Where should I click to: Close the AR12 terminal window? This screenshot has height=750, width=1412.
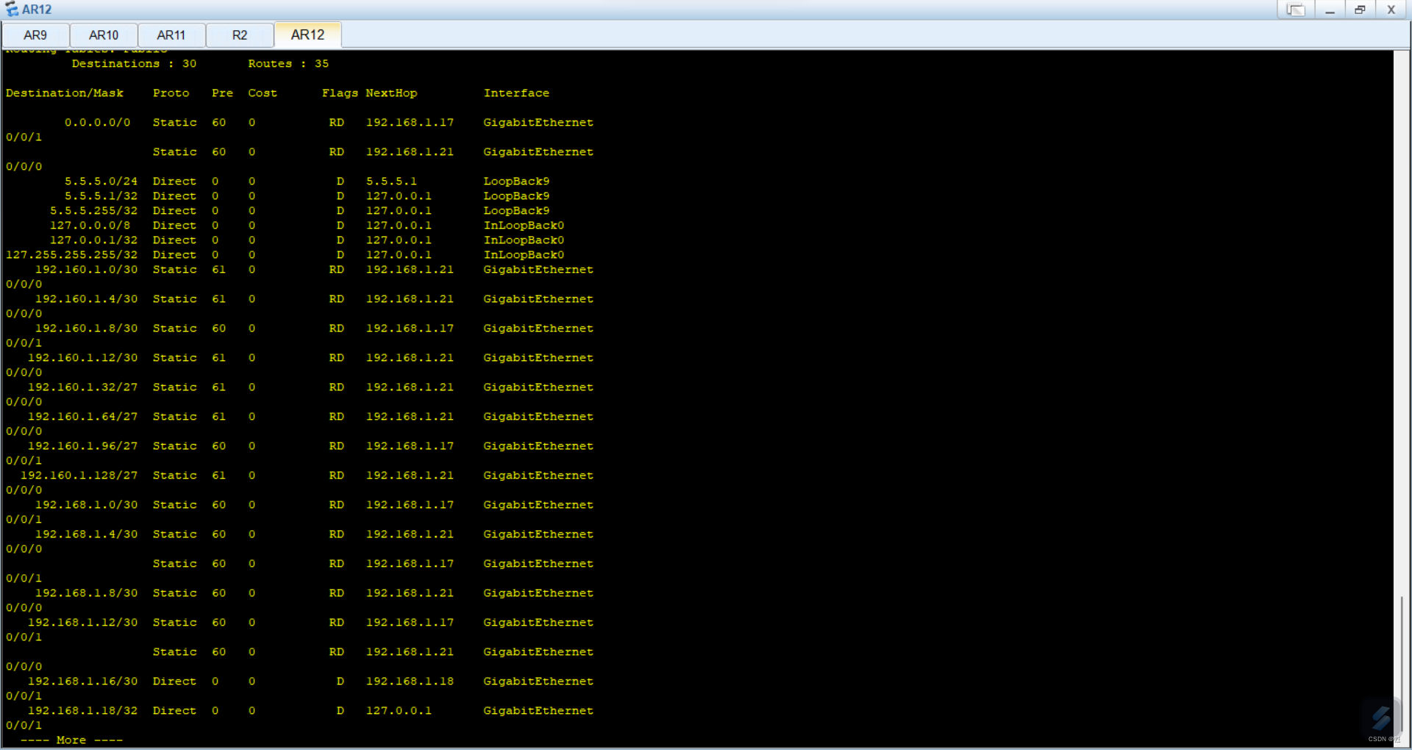pos(1391,10)
